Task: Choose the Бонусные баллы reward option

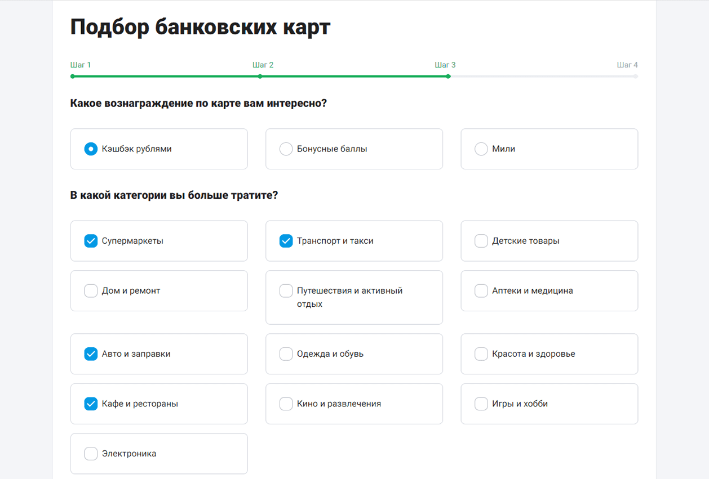Action: 286,149
